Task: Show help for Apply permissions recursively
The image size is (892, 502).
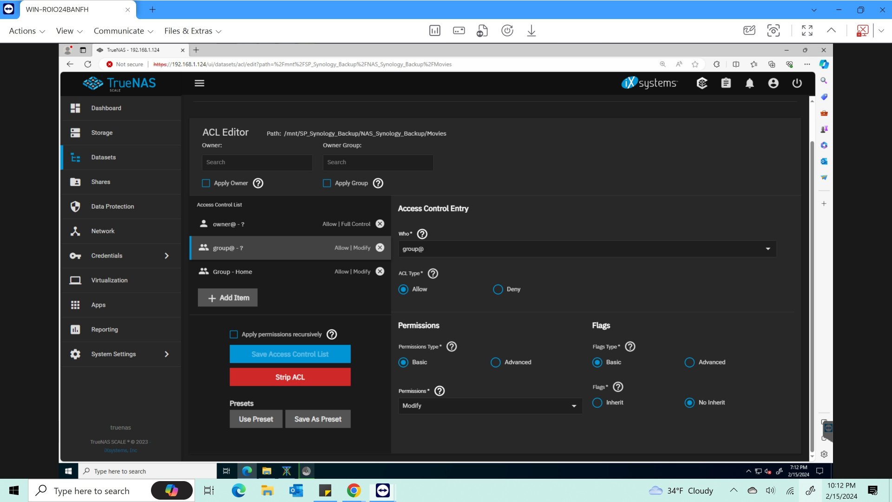Action: pyautogui.click(x=332, y=334)
